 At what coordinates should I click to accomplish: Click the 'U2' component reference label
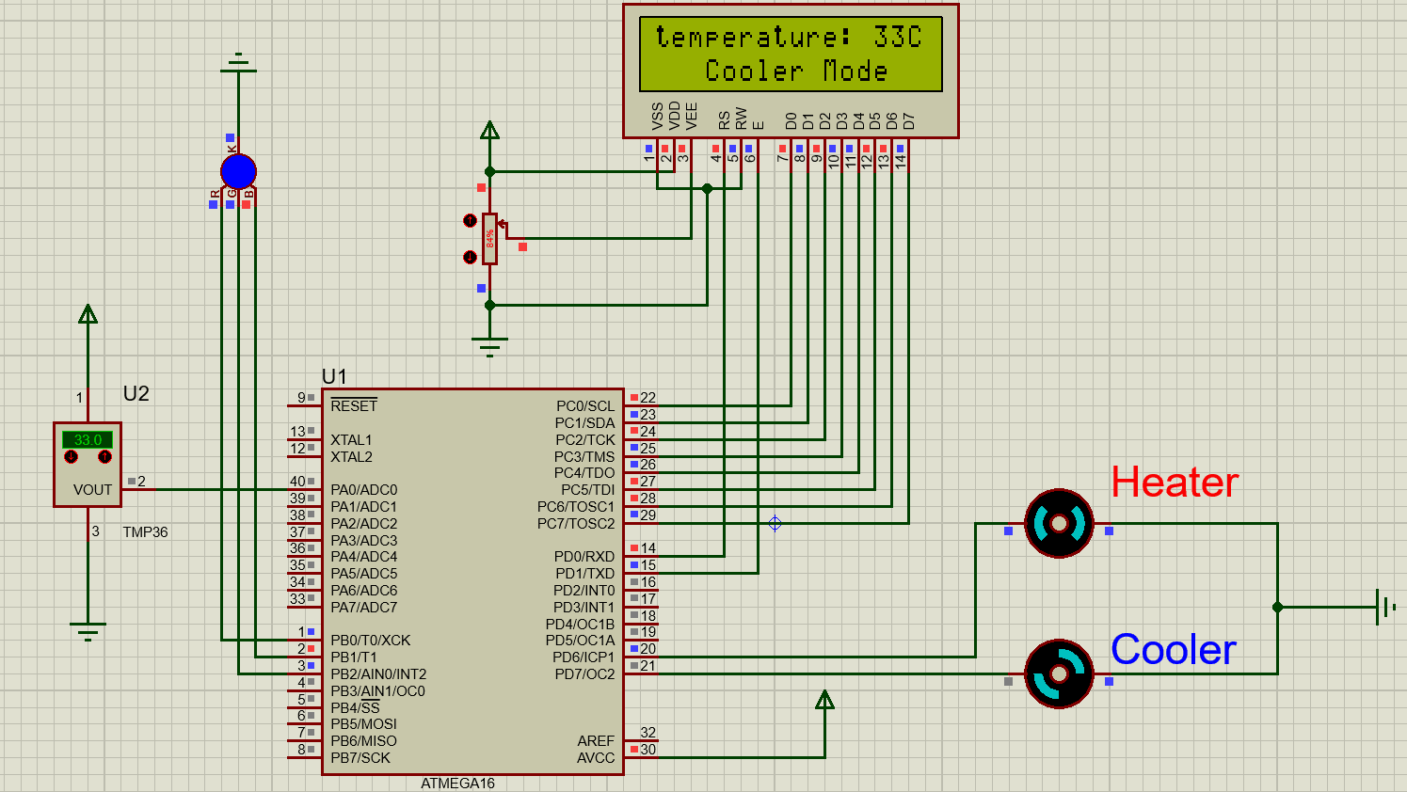point(136,394)
